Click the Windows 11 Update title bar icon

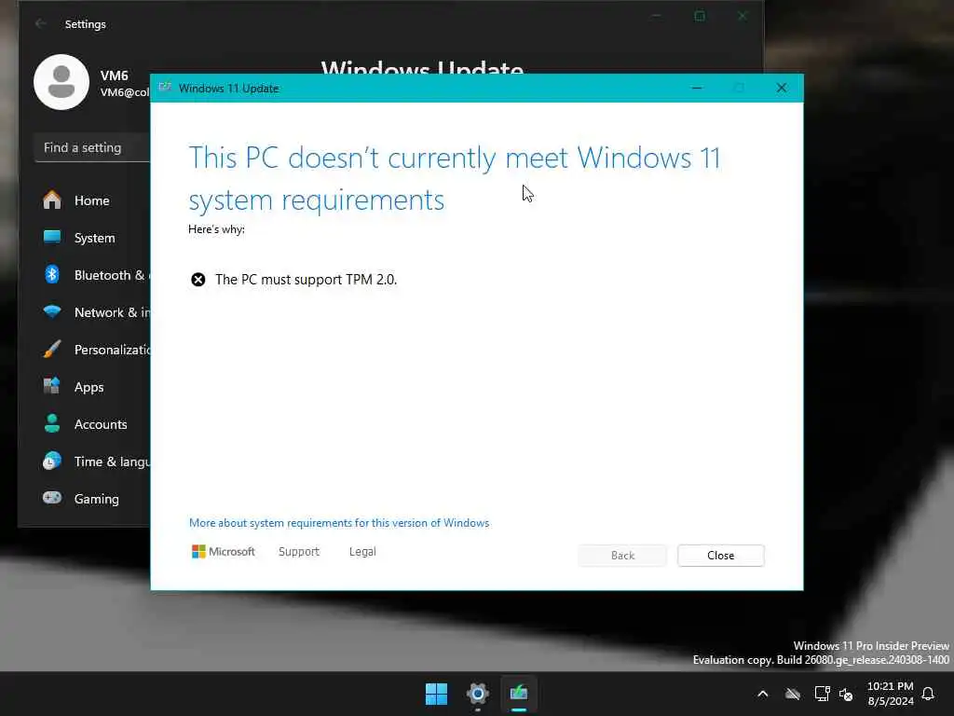[x=165, y=88]
